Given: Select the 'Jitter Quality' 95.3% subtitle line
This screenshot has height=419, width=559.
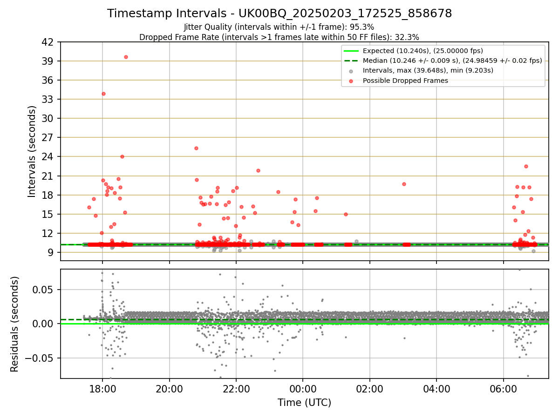Looking at the screenshot, I should tap(279, 27).
